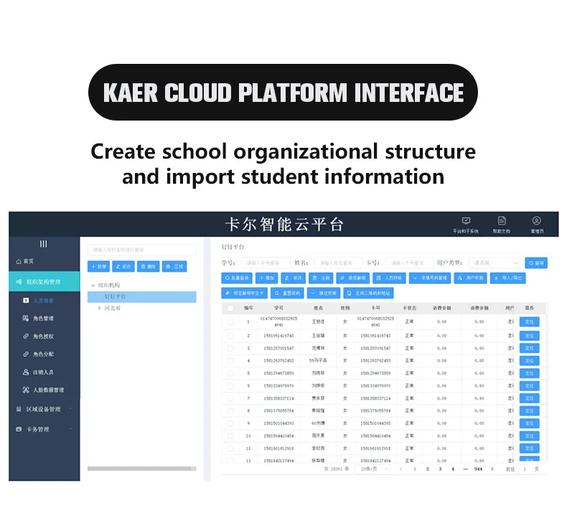Click the 增加 plus button in toolbar
Viewport: 567px width, 511px height.
[x=266, y=278]
